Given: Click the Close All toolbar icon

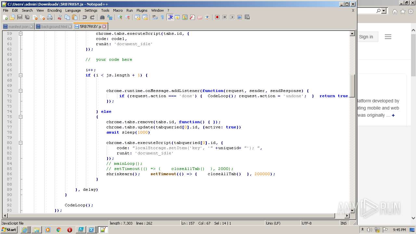Looking at the screenshot, I should pos(42,17).
